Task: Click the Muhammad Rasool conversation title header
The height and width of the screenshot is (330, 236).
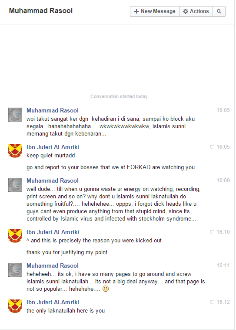Action: tap(41, 11)
